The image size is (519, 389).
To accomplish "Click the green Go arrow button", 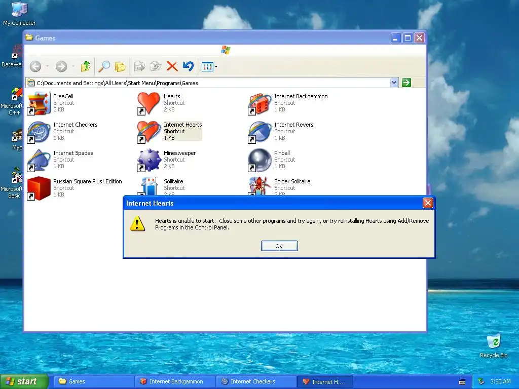I will tap(406, 83).
